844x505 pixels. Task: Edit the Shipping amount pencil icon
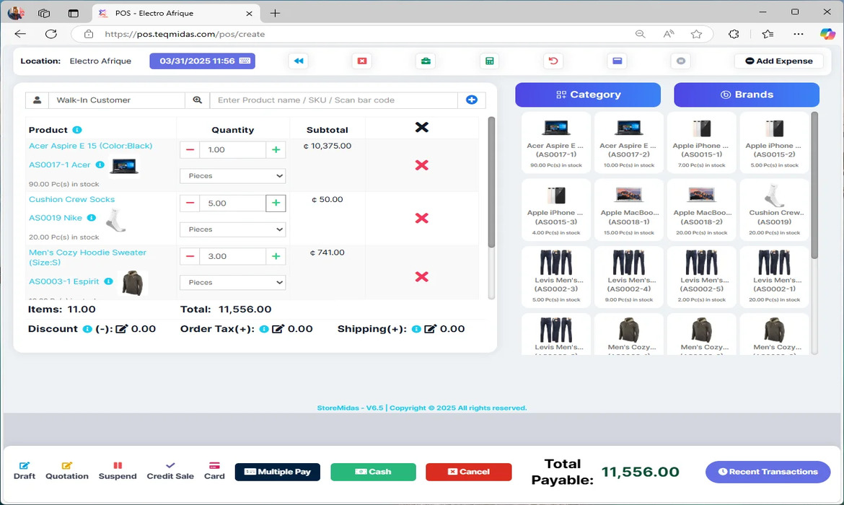431,329
